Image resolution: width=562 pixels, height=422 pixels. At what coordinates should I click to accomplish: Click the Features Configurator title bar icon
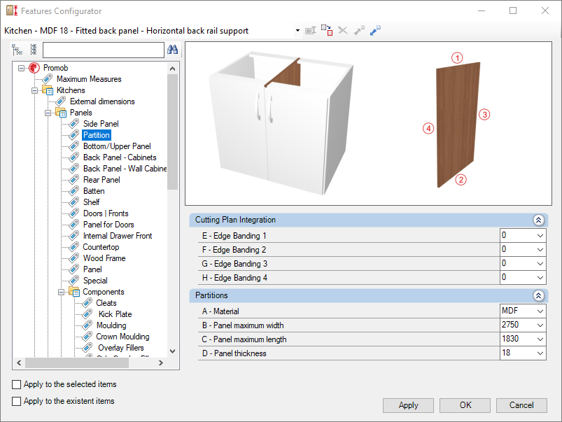(12, 10)
